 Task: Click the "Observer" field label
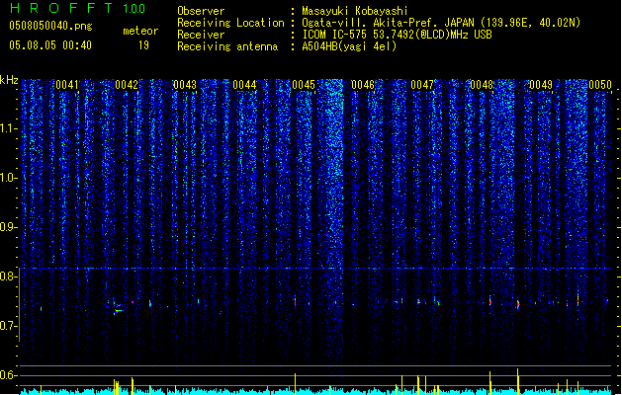(x=201, y=11)
